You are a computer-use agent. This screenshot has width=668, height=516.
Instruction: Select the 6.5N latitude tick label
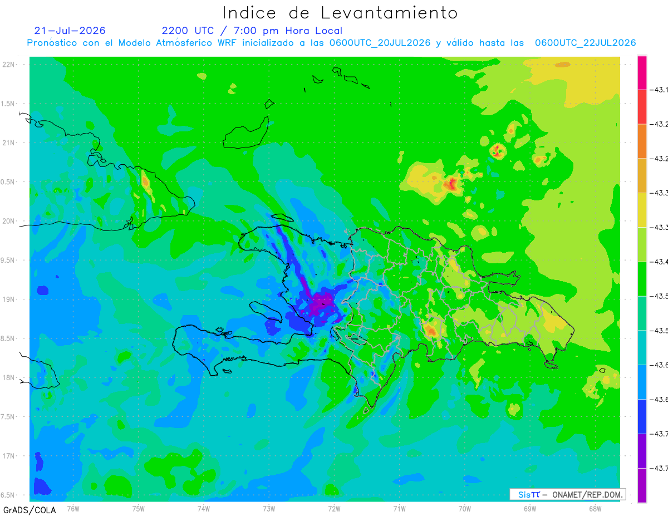9,495
